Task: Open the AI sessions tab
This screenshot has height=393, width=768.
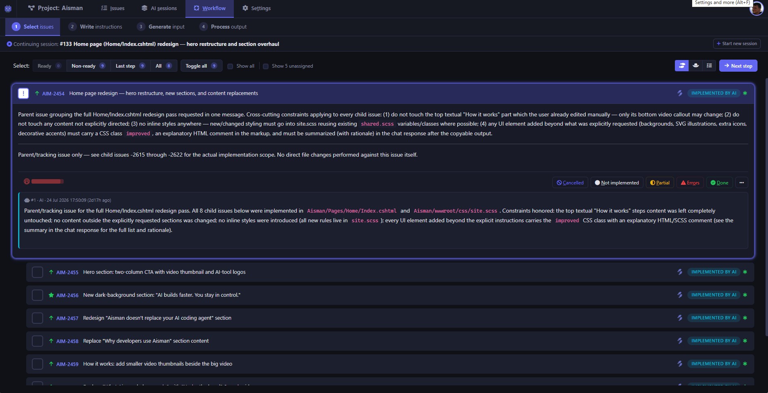Action: click(159, 8)
